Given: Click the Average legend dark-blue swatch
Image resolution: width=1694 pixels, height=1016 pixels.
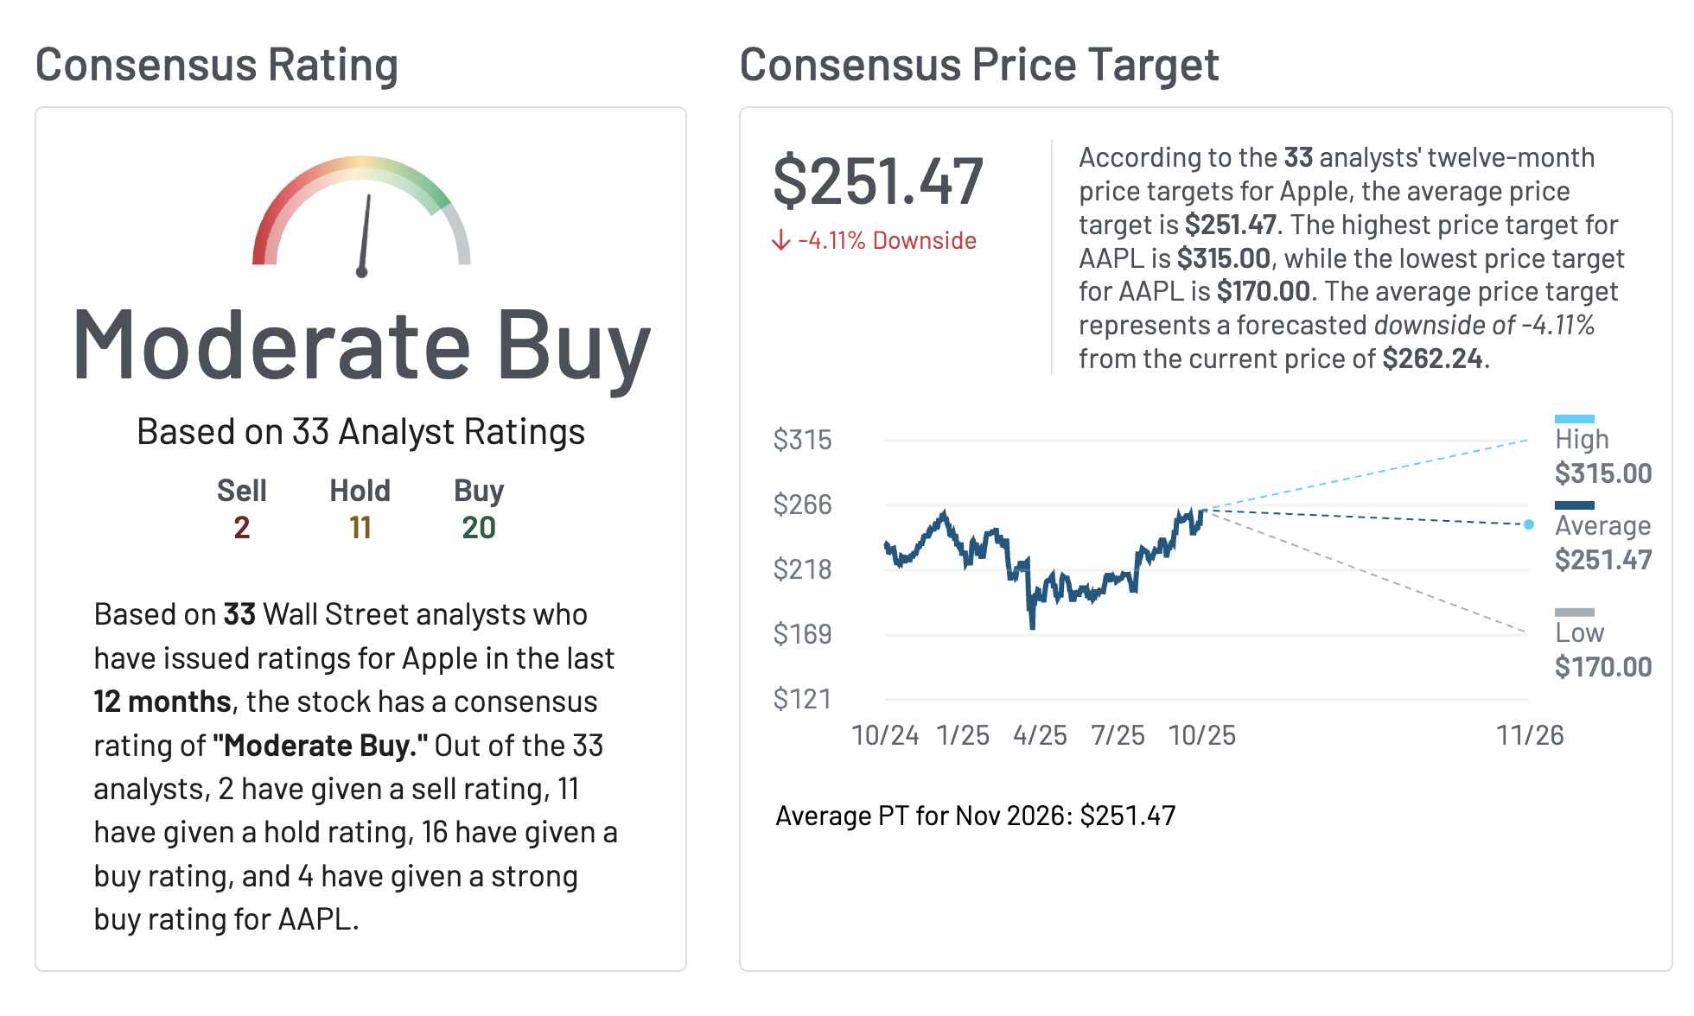Looking at the screenshot, I should point(1574,505).
